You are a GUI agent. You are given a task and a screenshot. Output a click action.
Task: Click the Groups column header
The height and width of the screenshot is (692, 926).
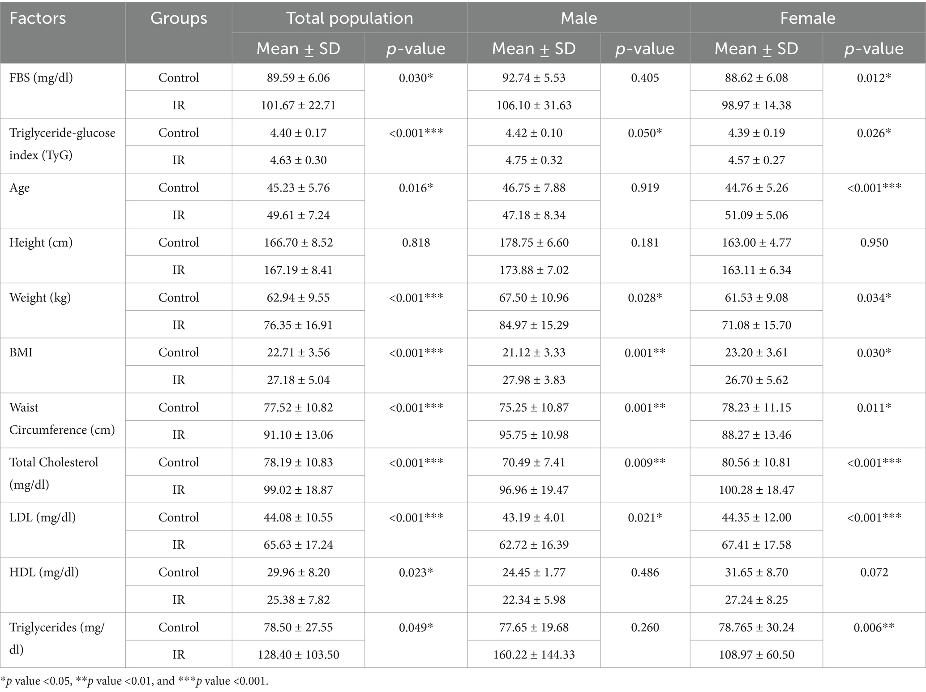click(179, 18)
